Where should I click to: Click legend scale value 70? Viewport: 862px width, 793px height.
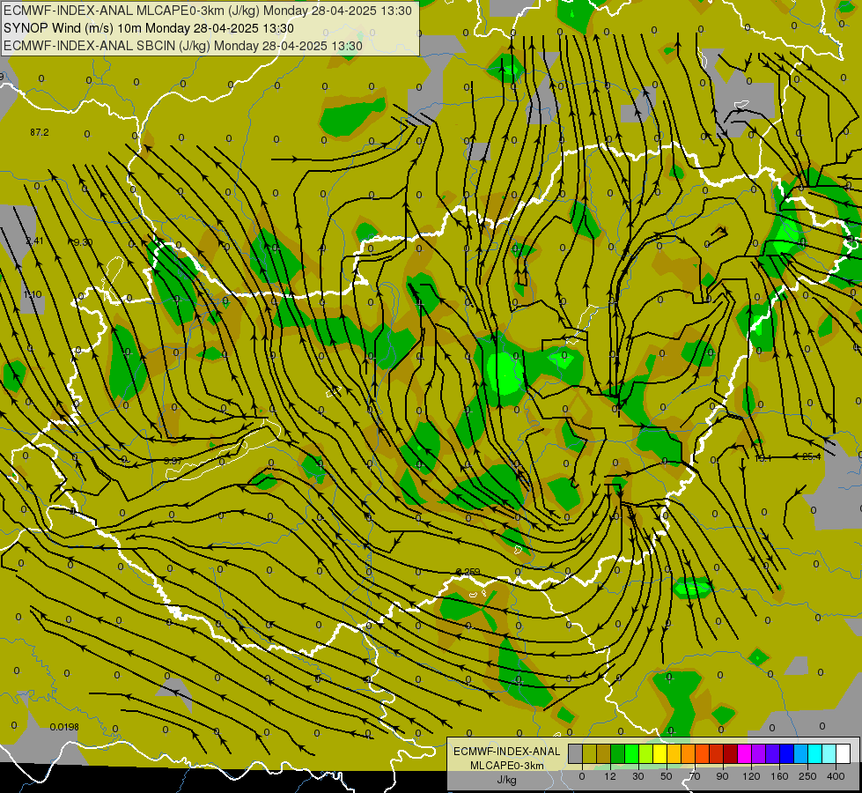[x=695, y=776]
